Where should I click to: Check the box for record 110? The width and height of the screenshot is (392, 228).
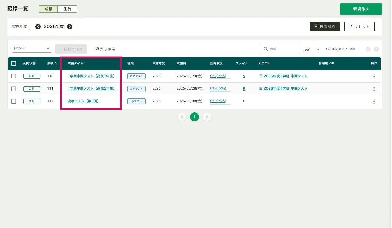(x=14, y=76)
